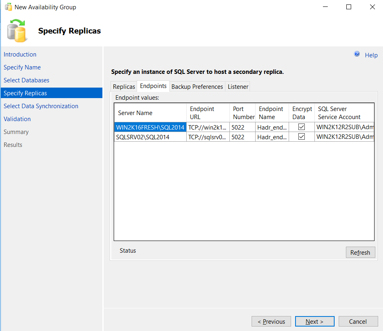The width and height of the screenshot is (383, 331).
Task: Open the Select Databases step
Action: 26,80
